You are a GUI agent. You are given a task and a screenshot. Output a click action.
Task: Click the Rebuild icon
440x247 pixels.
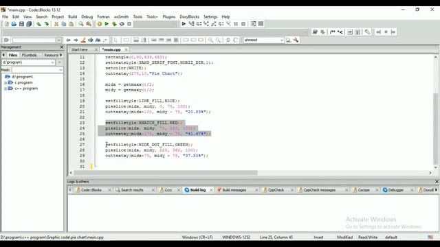pyautogui.click(x=122, y=24)
